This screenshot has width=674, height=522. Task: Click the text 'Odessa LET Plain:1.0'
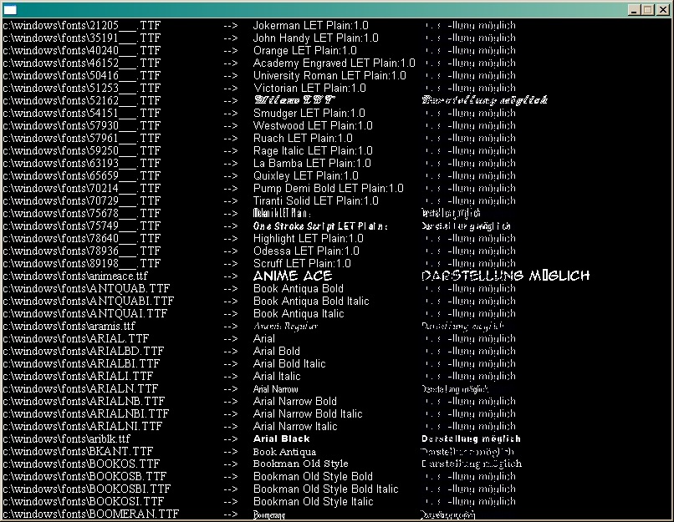307,251
